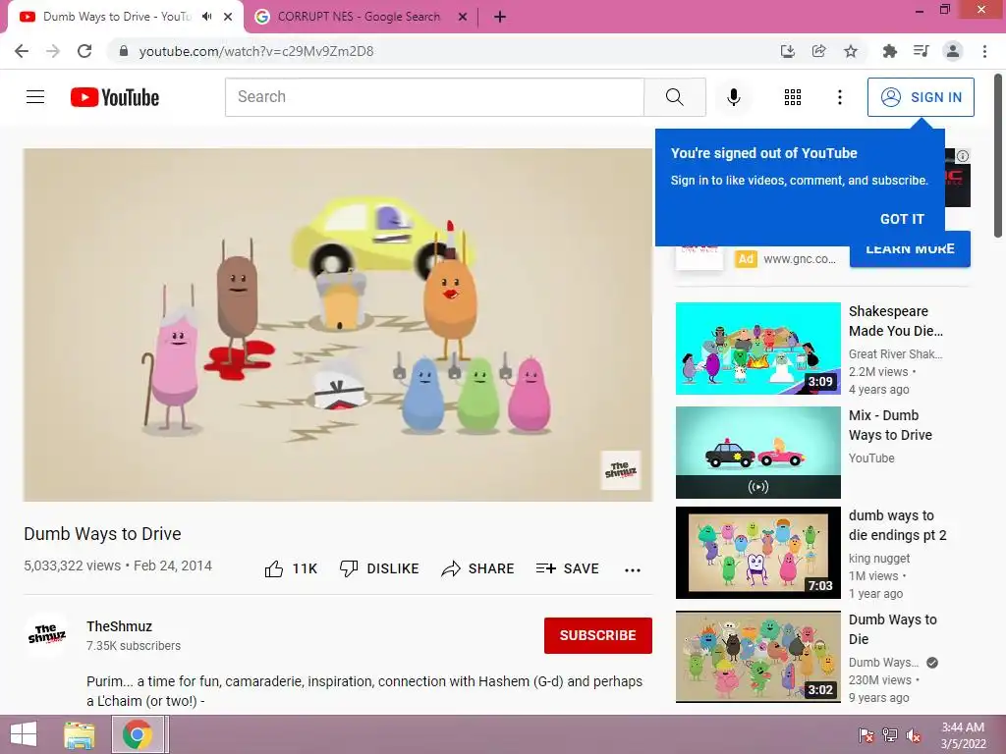Submit search with magnifier button
This screenshot has height=754, width=1006.
pos(674,97)
